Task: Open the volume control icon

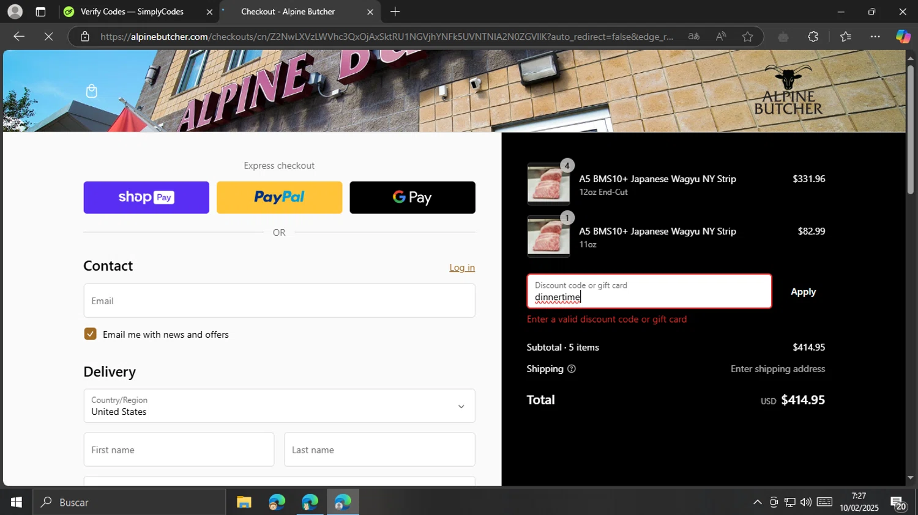Action: tap(806, 502)
